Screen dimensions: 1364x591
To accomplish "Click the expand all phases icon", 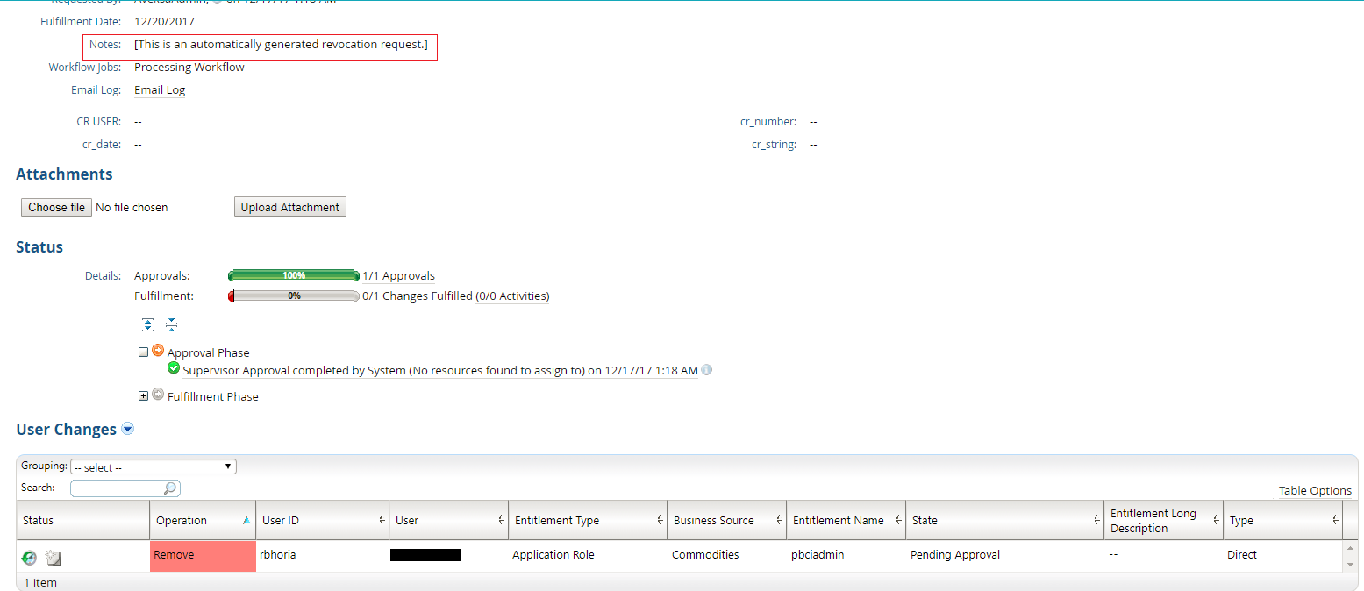I will pyautogui.click(x=148, y=325).
